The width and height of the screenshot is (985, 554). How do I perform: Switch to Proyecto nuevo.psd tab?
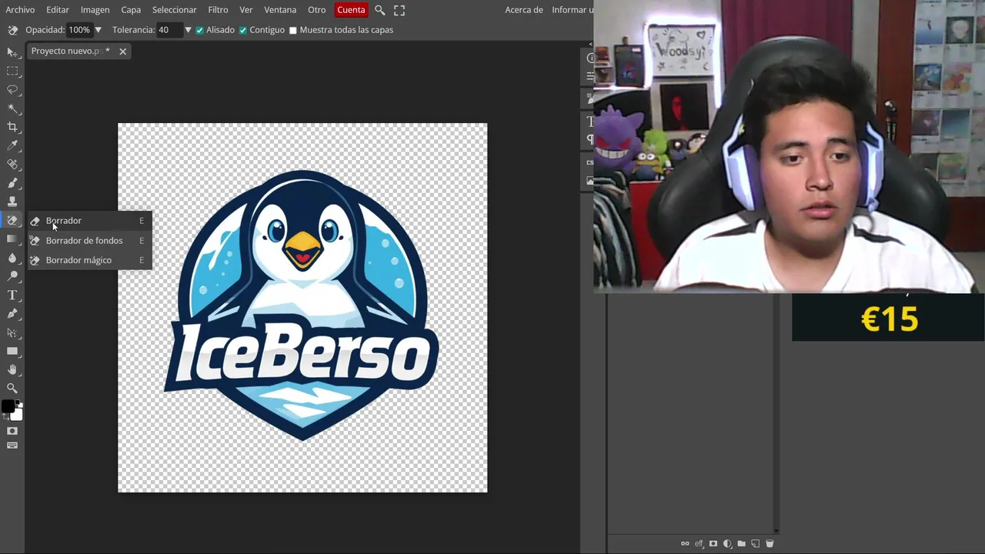69,51
